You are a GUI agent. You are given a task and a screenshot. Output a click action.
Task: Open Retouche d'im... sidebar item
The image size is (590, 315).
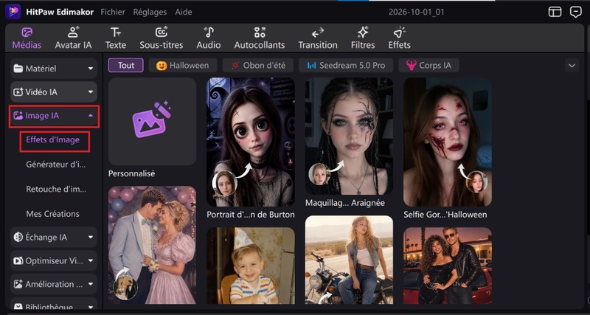pyautogui.click(x=56, y=189)
